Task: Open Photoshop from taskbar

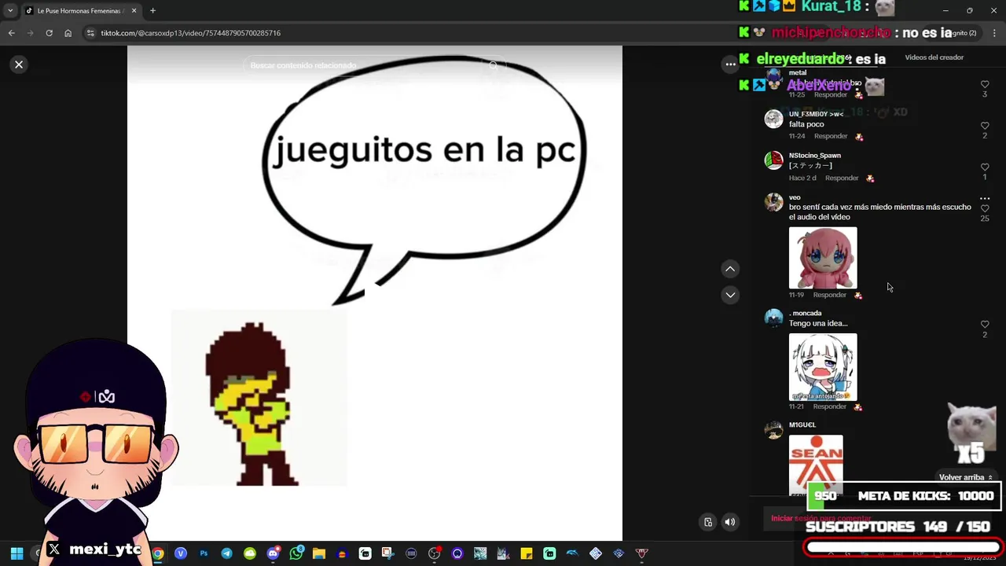Action: pyautogui.click(x=204, y=553)
